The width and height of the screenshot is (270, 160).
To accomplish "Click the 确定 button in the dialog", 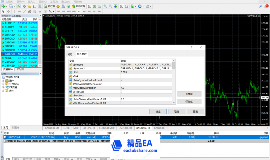I will click(x=158, y=112).
